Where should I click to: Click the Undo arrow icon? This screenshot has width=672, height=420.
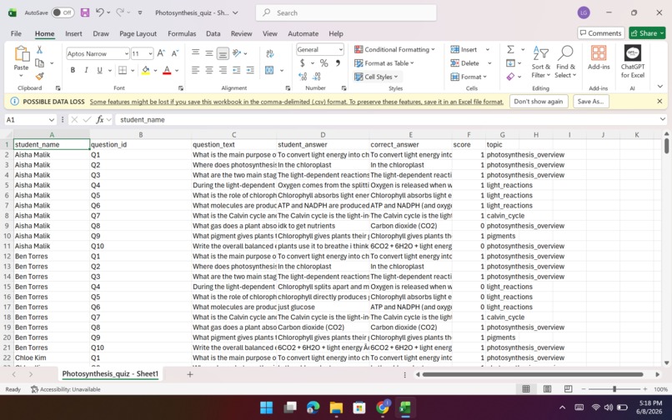point(99,12)
